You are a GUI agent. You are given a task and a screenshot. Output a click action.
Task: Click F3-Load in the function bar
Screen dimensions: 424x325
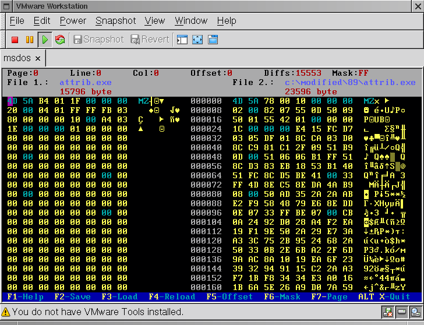(119, 296)
